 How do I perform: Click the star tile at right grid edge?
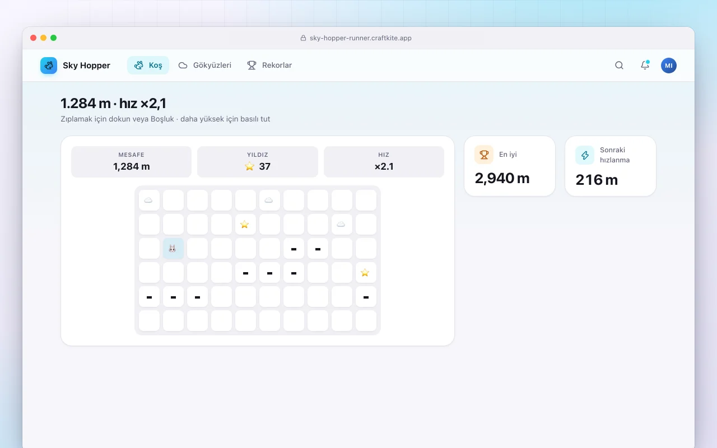point(366,272)
